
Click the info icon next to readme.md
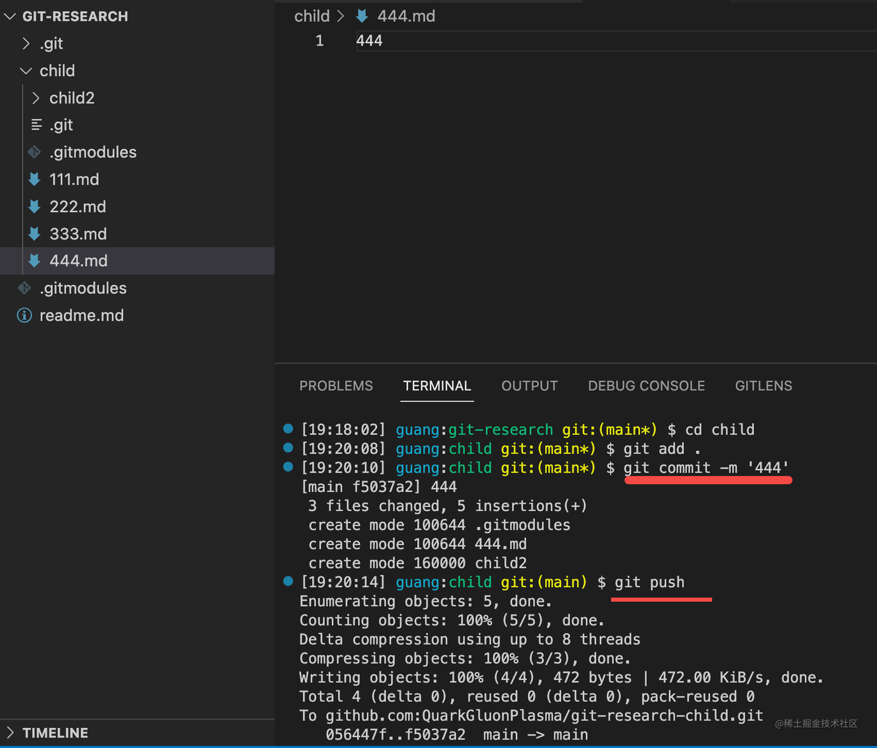pyautogui.click(x=24, y=316)
